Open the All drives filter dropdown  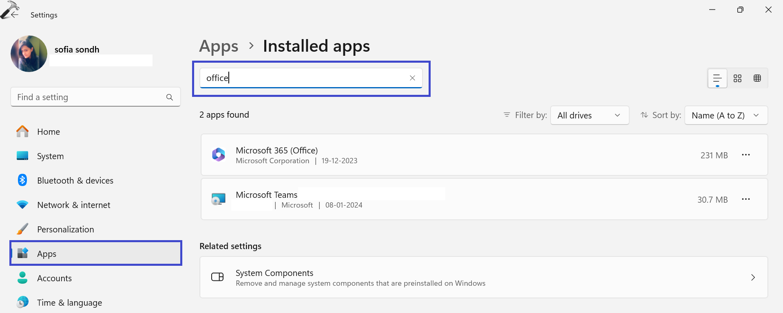click(589, 116)
